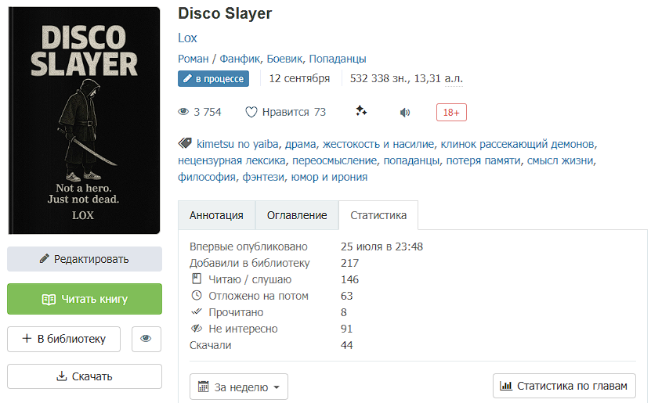Toggle the eye watch button beside В библиотеку
The image size is (651, 403).
[x=146, y=339]
